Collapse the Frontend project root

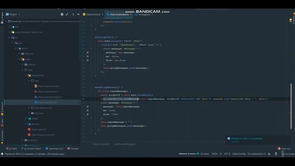click(6, 22)
